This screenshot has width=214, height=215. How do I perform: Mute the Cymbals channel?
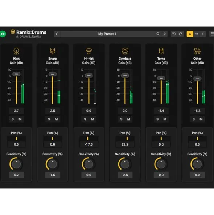pyautogui.click(x=129, y=119)
